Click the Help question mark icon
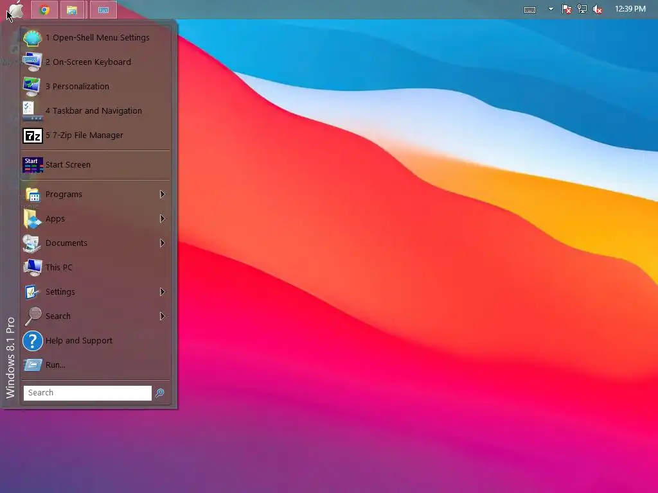The width and height of the screenshot is (658, 493). 32,341
